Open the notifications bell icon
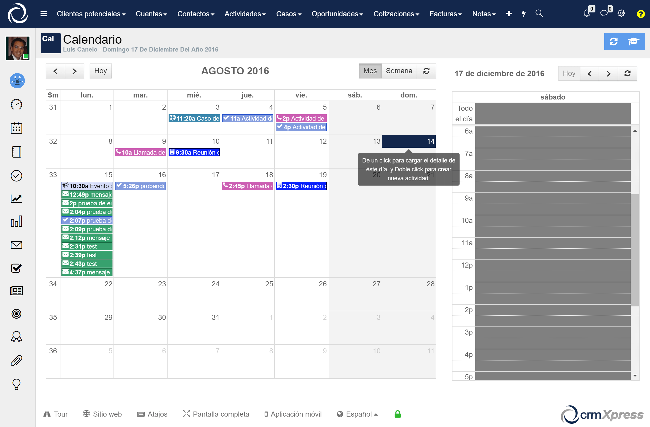This screenshot has width=650, height=427. [587, 13]
